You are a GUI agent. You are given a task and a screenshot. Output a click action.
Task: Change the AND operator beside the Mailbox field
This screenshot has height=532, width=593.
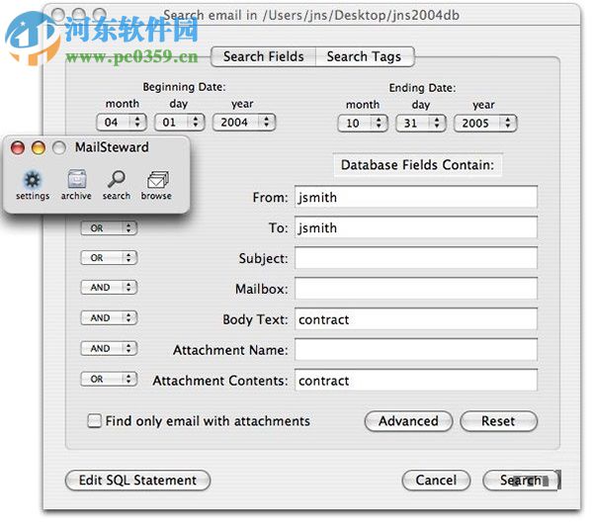(x=109, y=287)
